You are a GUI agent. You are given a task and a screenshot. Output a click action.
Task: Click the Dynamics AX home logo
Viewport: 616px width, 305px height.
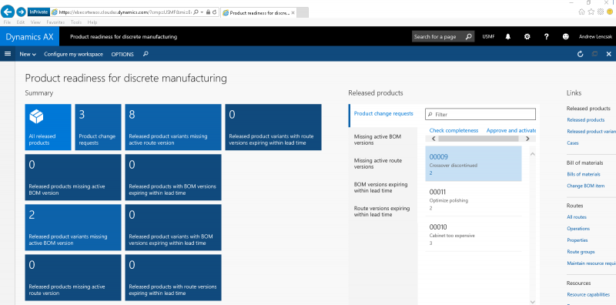point(29,36)
